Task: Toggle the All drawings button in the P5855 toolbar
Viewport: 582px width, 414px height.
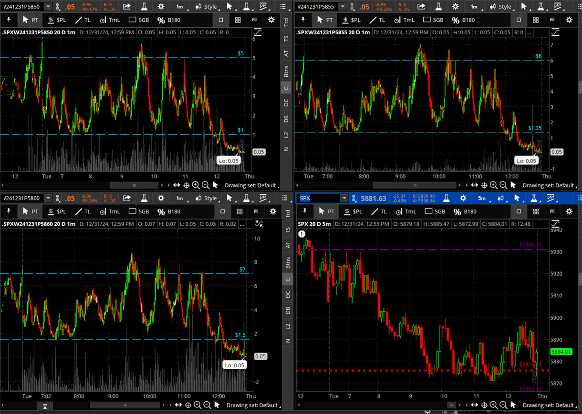Action: pyautogui.click(x=552, y=20)
